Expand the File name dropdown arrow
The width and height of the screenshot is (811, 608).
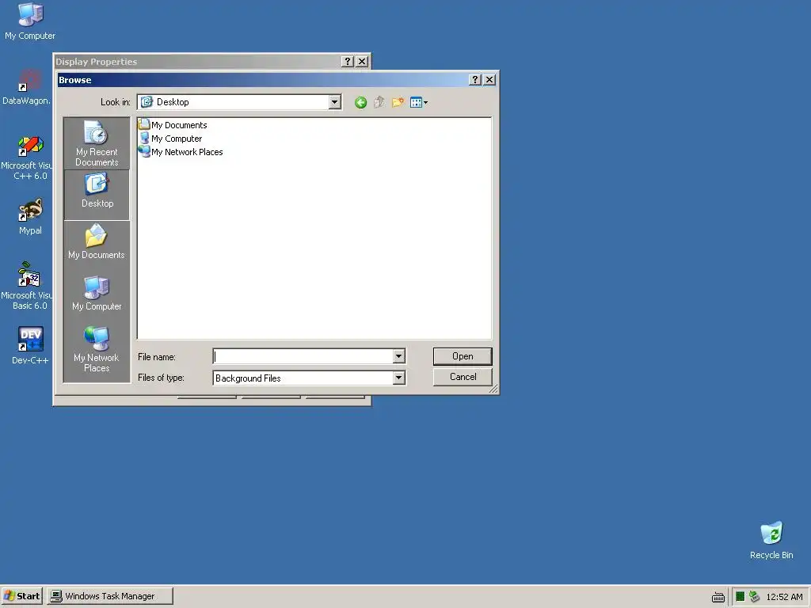click(x=398, y=355)
